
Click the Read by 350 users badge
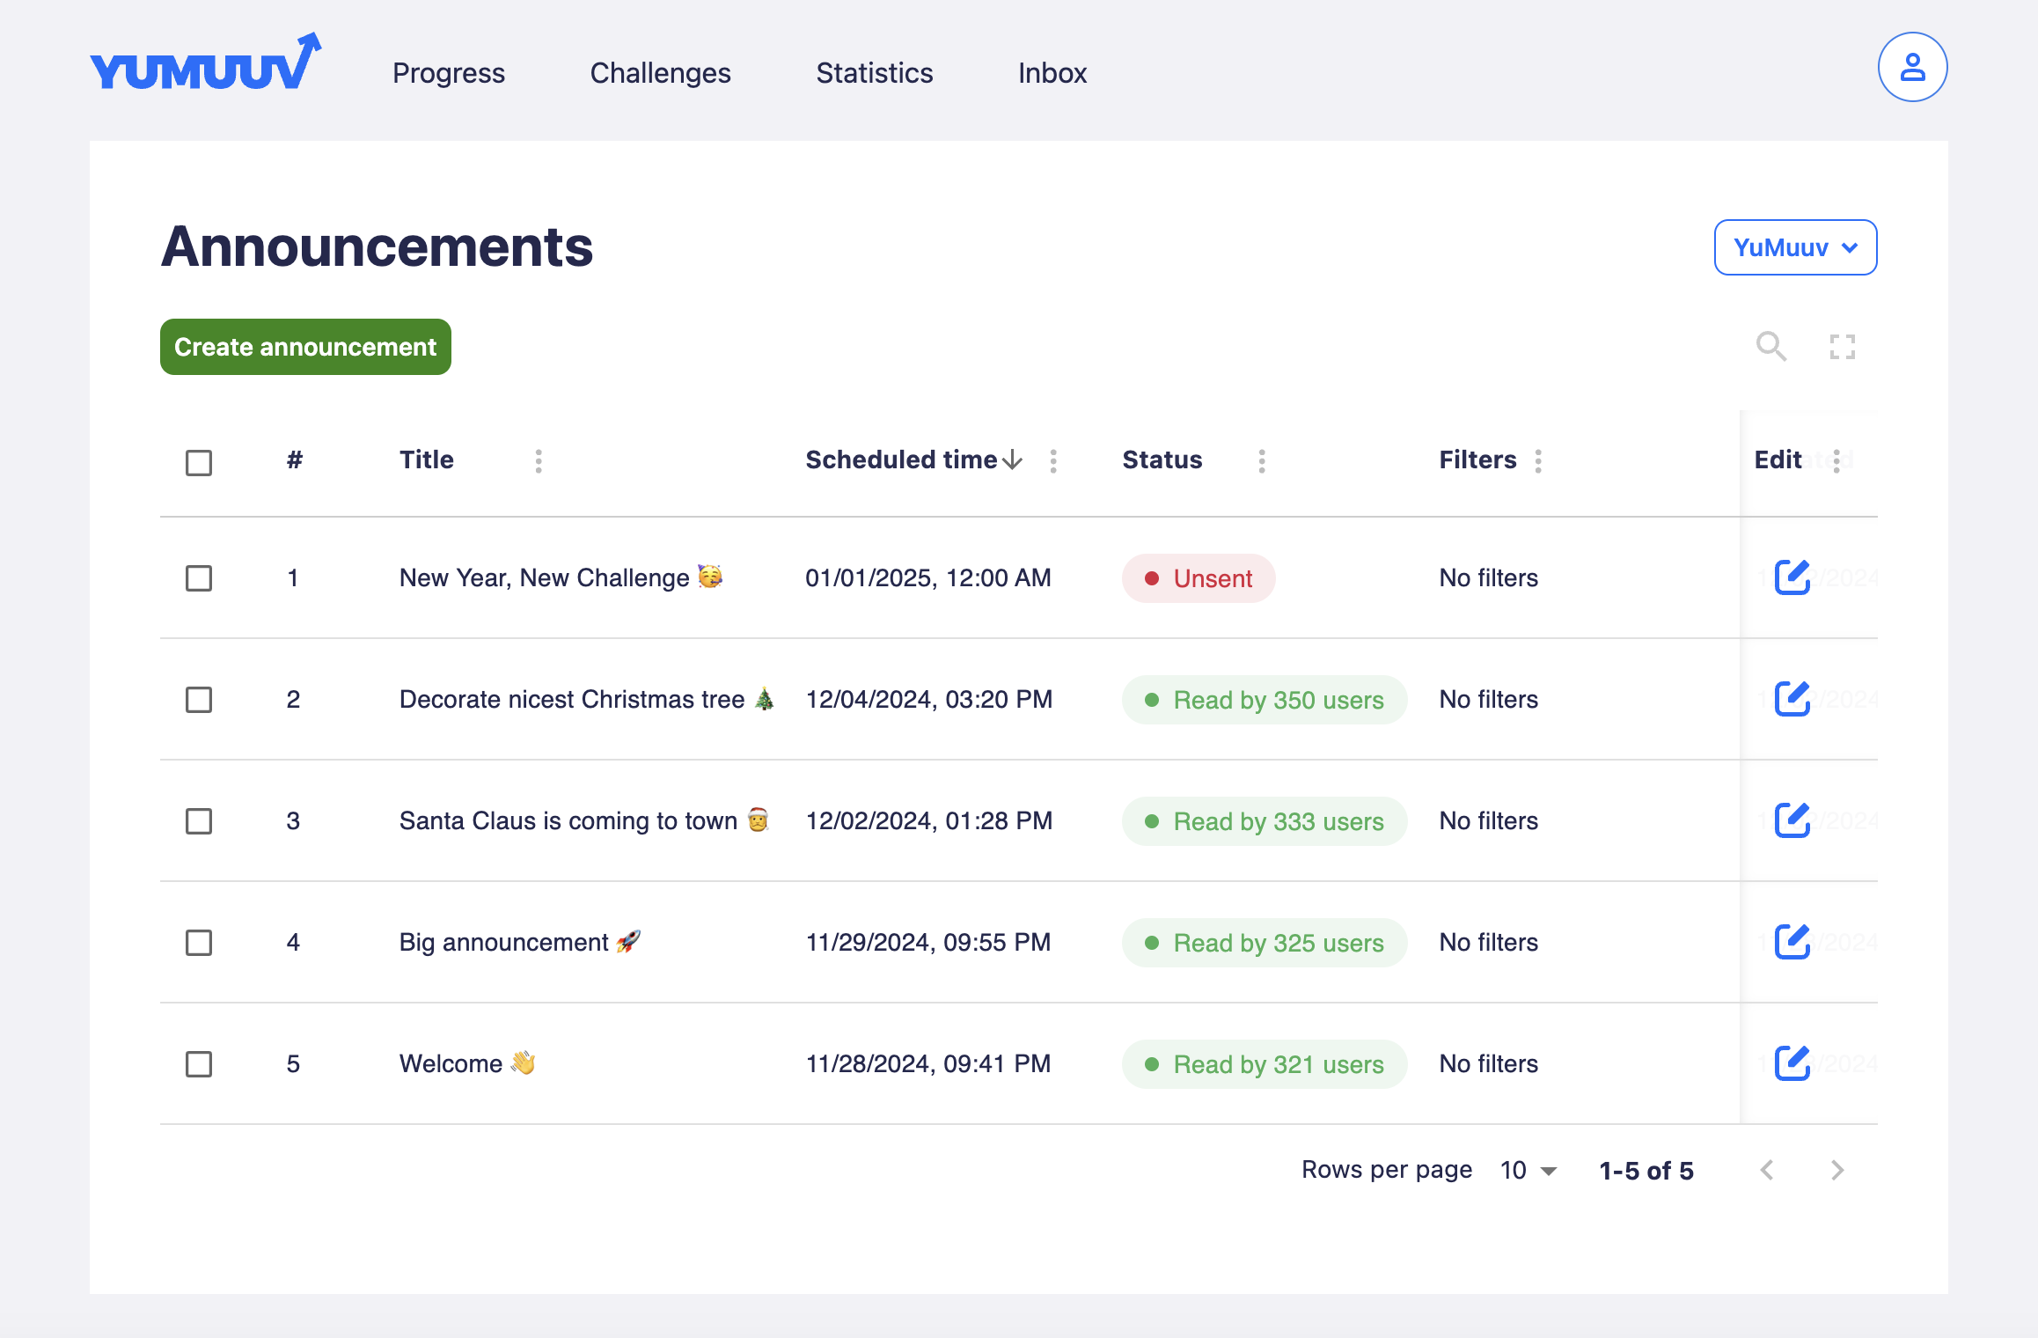[x=1265, y=700]
